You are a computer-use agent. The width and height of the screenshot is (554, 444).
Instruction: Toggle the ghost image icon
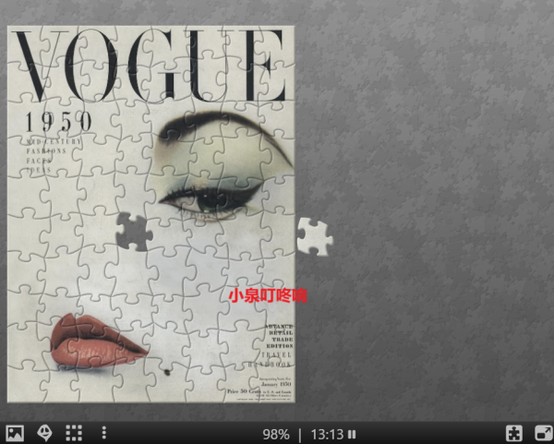pyautogui.click(x=44, y=433)
